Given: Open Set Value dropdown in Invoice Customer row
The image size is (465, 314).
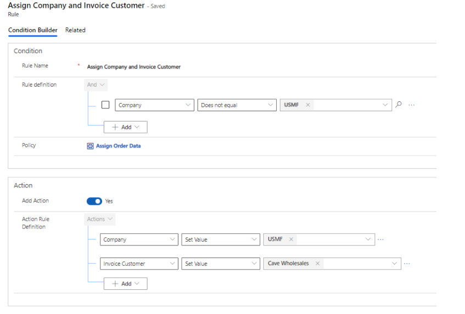Looking at the screenshot, I should pos(221,264).
